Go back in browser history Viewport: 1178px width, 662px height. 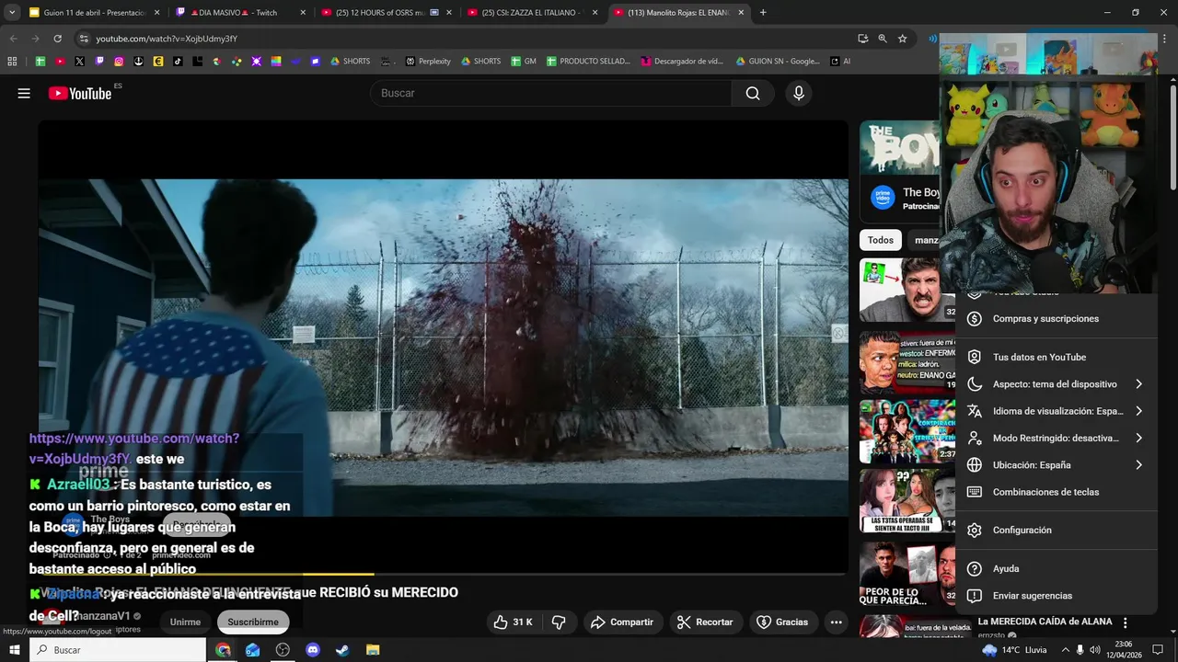13,39
